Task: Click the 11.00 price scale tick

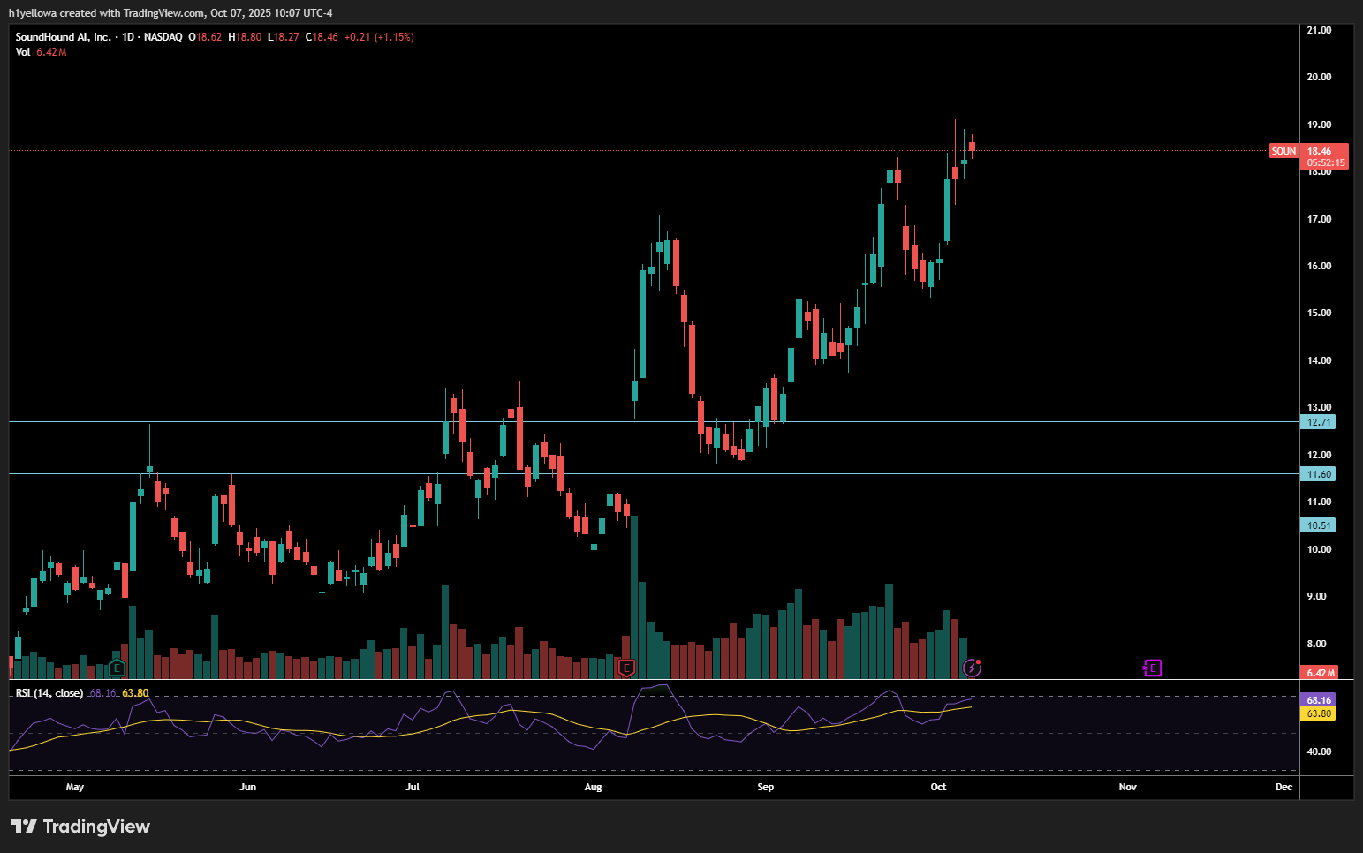Action: (1319, 502)
